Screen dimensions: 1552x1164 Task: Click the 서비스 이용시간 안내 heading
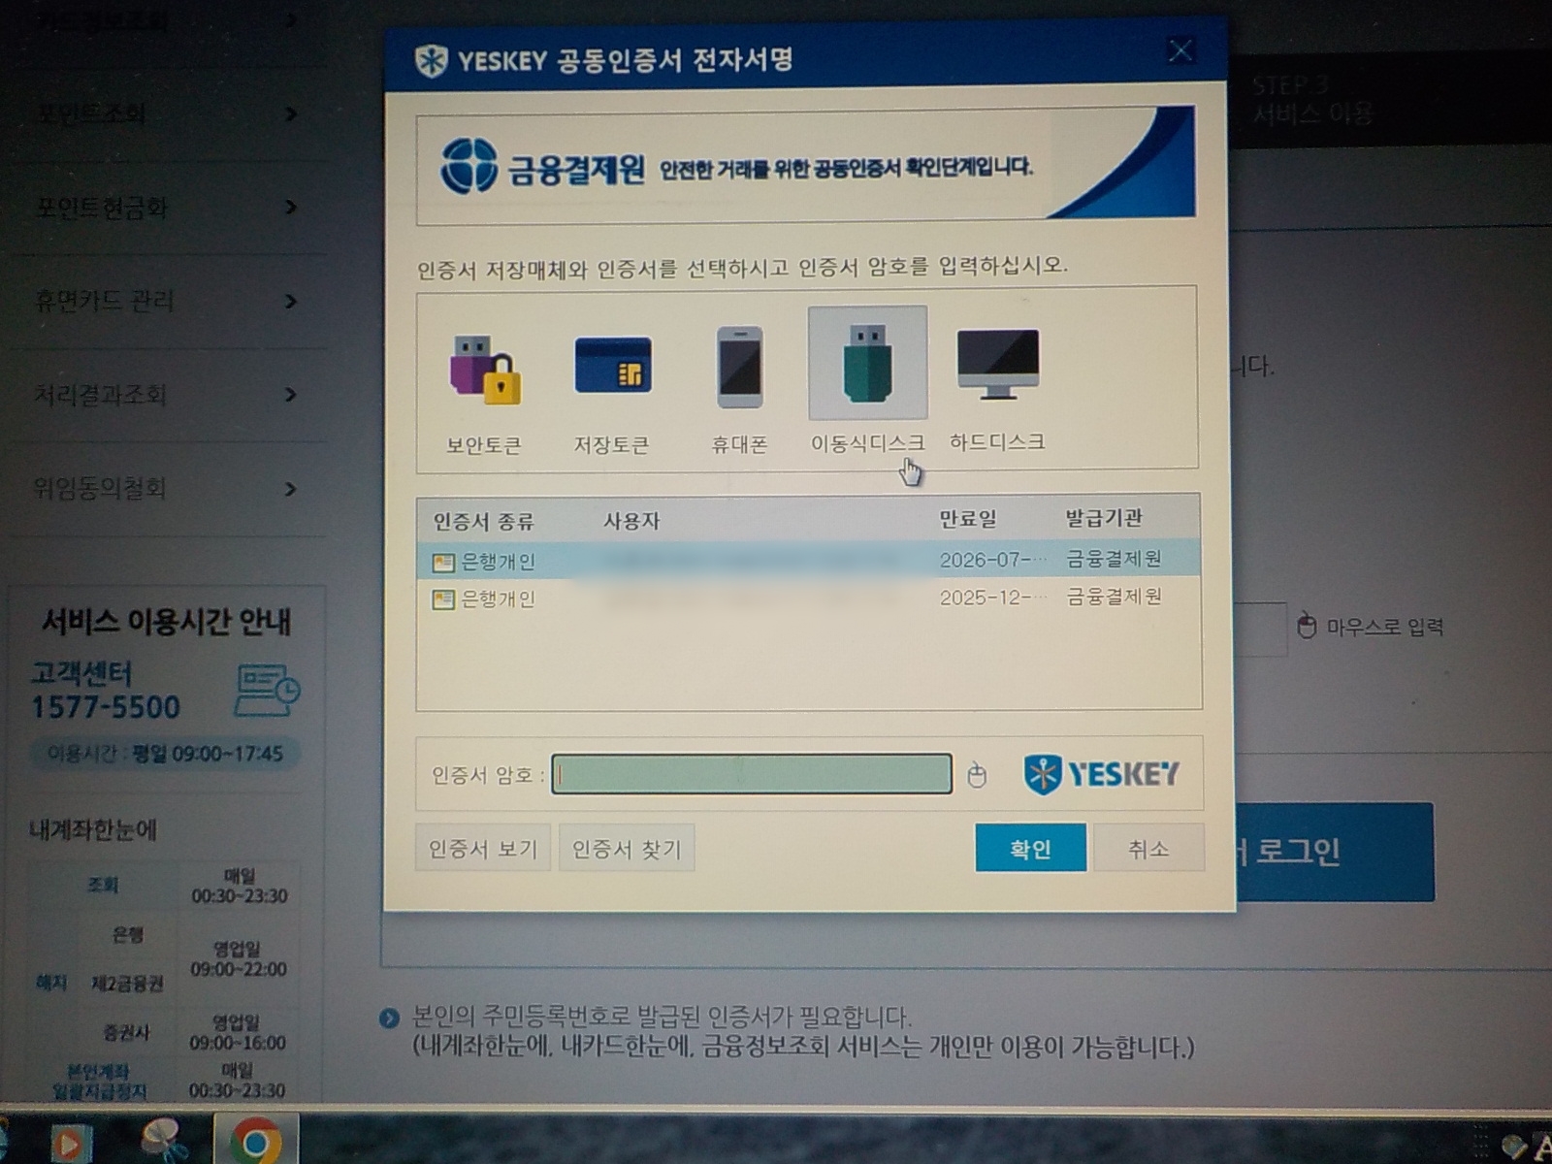click(x=166, y=622)
